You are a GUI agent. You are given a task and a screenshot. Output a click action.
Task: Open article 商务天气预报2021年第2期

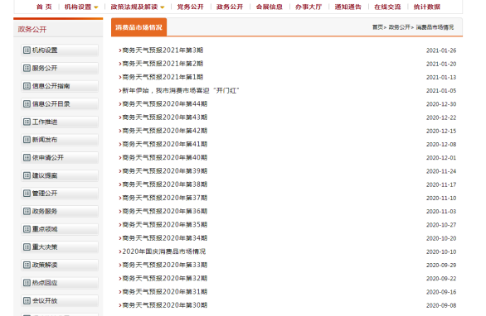pos(163,64)
